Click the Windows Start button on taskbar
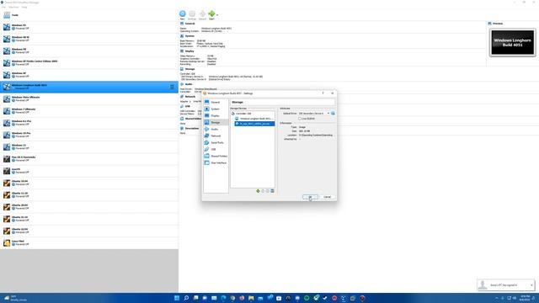 [x=177, y=298]
